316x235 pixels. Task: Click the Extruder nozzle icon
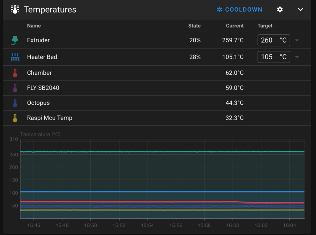coord(15,40)
